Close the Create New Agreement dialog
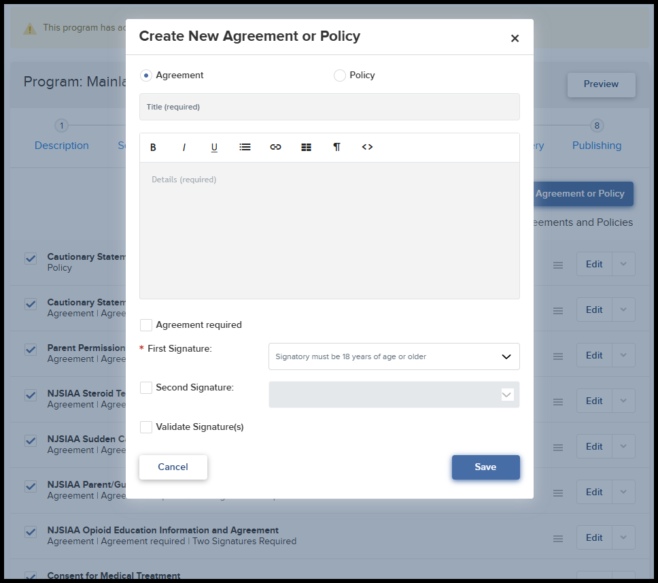658x583 pixels. click(515, 38)
